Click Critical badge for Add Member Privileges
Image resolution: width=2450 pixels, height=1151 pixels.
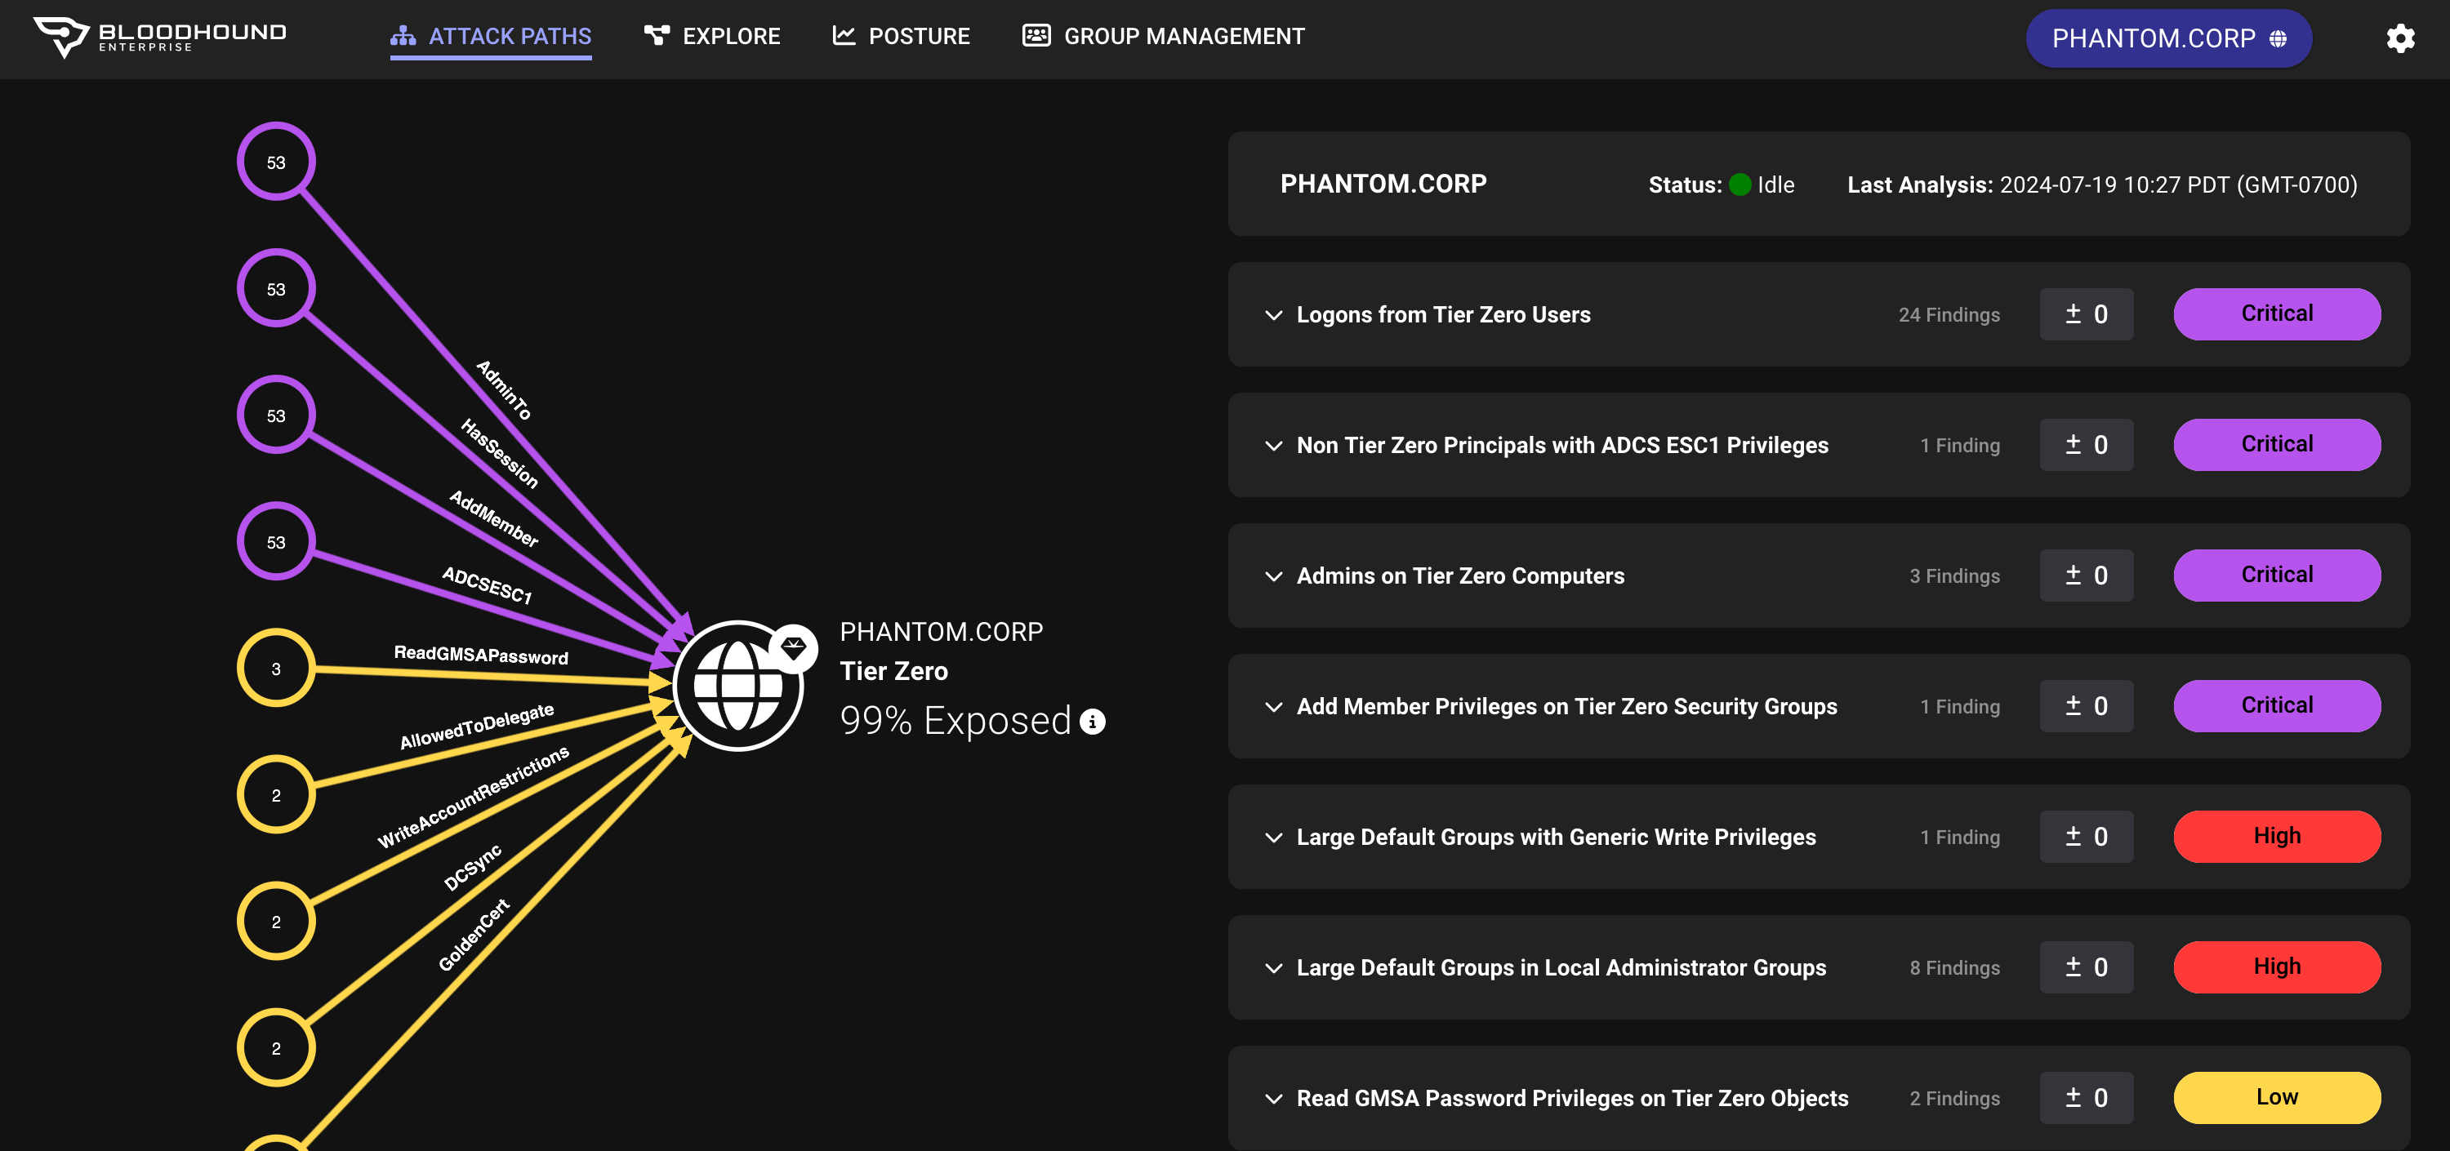tap(2277, 706)
